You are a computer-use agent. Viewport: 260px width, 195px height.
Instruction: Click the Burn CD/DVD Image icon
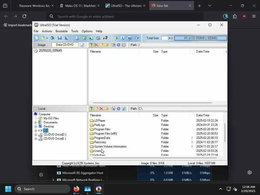105,38
